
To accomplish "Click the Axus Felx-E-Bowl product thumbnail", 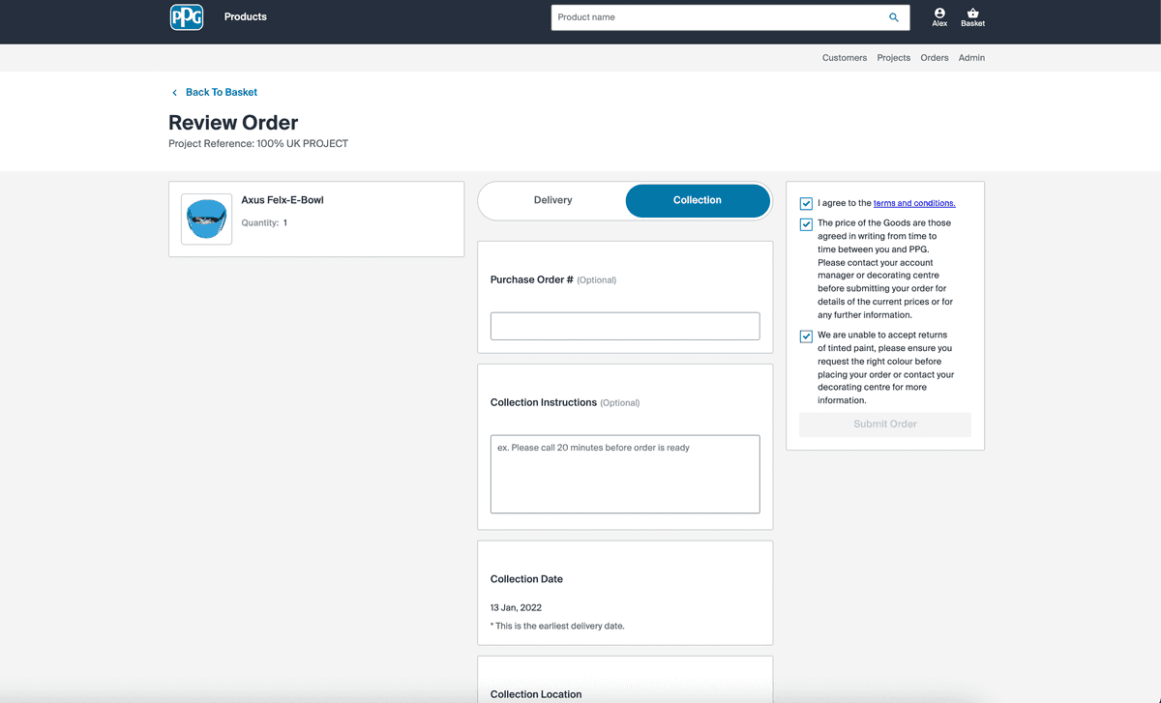I will [207, 220].
